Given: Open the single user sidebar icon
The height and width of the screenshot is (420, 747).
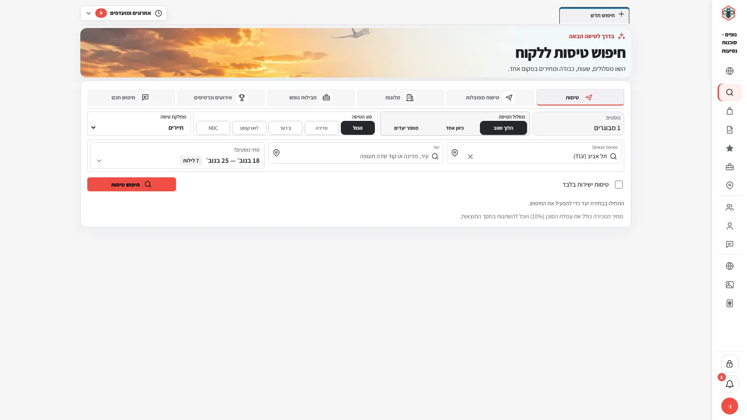Looking at the screenshot, I should [730, 226].
